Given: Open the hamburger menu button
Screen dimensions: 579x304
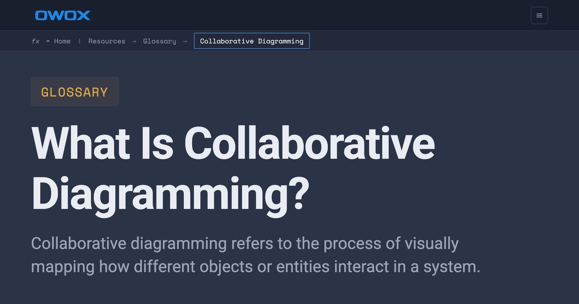Looking at the screenshot, I should point(539,15).
